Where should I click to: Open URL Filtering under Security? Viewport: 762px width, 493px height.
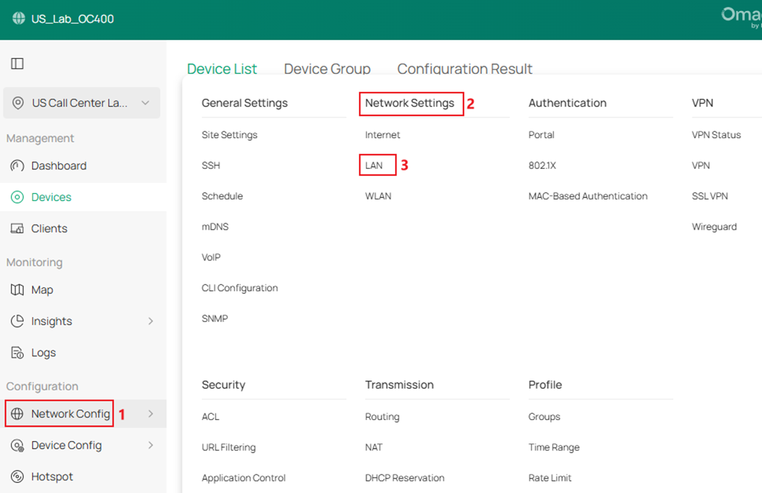pyautogui.click(x=228, y=447)
